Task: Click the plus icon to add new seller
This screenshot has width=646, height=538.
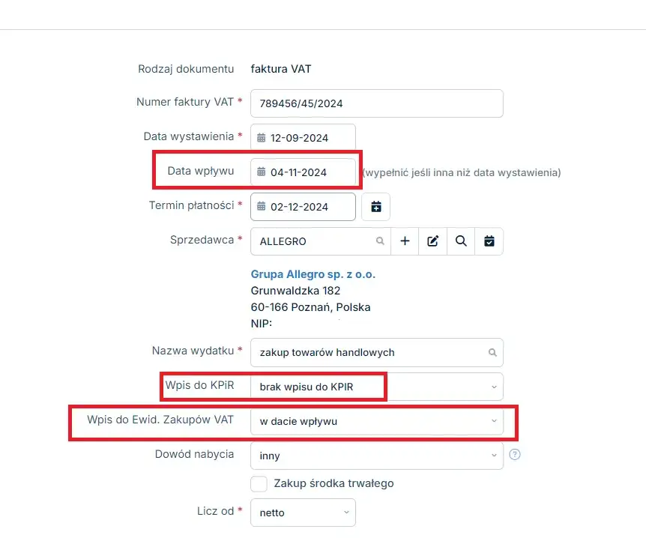Action: point(405,241)
